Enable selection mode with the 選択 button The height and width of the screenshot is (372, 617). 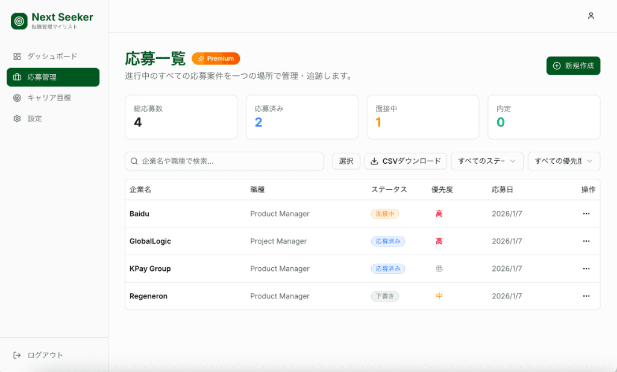tap(346, 161)
